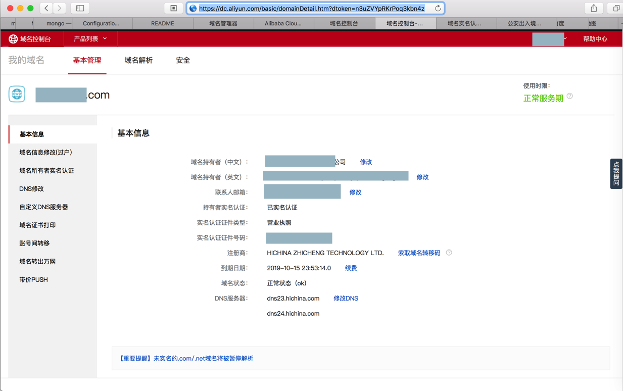Select 域名所有者实名认证 in the sidebar

tap(53, 171)
